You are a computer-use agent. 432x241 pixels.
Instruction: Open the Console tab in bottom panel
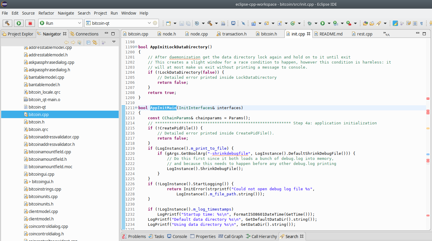tap(177, 237)
